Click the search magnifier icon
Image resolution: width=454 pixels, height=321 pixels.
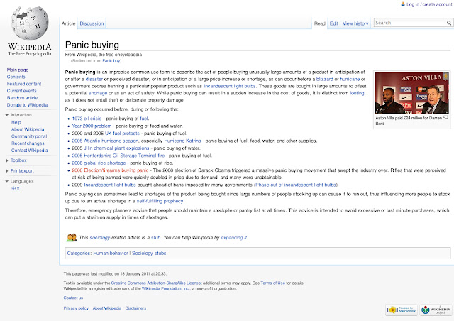449,23
